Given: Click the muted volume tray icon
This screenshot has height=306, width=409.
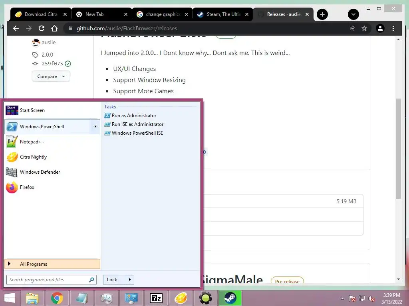Looking at the screenshot, I should click(371, 298).
